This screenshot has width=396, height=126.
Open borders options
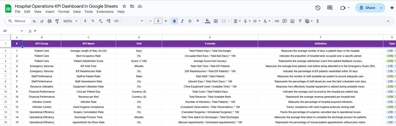pos(216,21)
